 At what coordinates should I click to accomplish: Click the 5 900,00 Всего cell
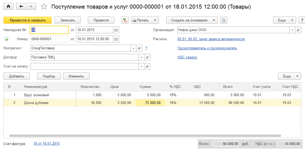pos(233,95)
